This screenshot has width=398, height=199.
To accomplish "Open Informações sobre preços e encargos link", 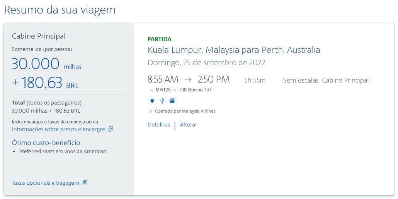I will [59, 129].
